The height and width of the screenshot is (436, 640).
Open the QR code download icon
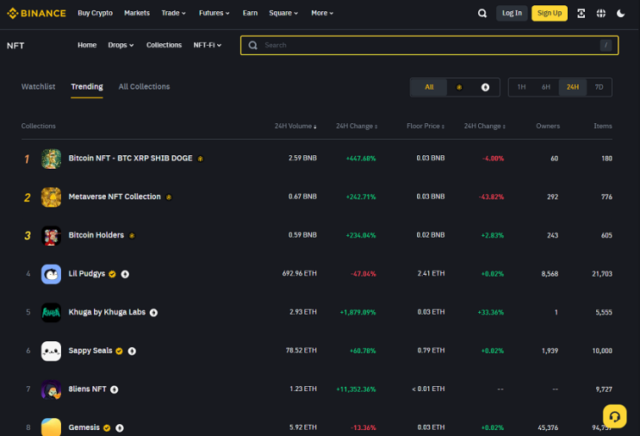point(581,13)
